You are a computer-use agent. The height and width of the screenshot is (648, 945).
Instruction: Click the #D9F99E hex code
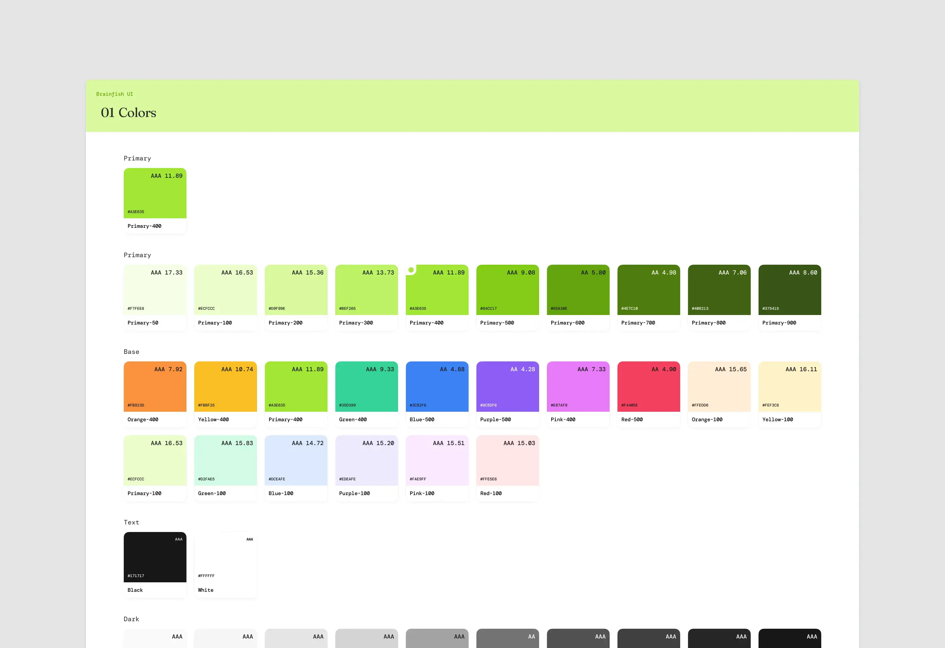tap(277, 308)
